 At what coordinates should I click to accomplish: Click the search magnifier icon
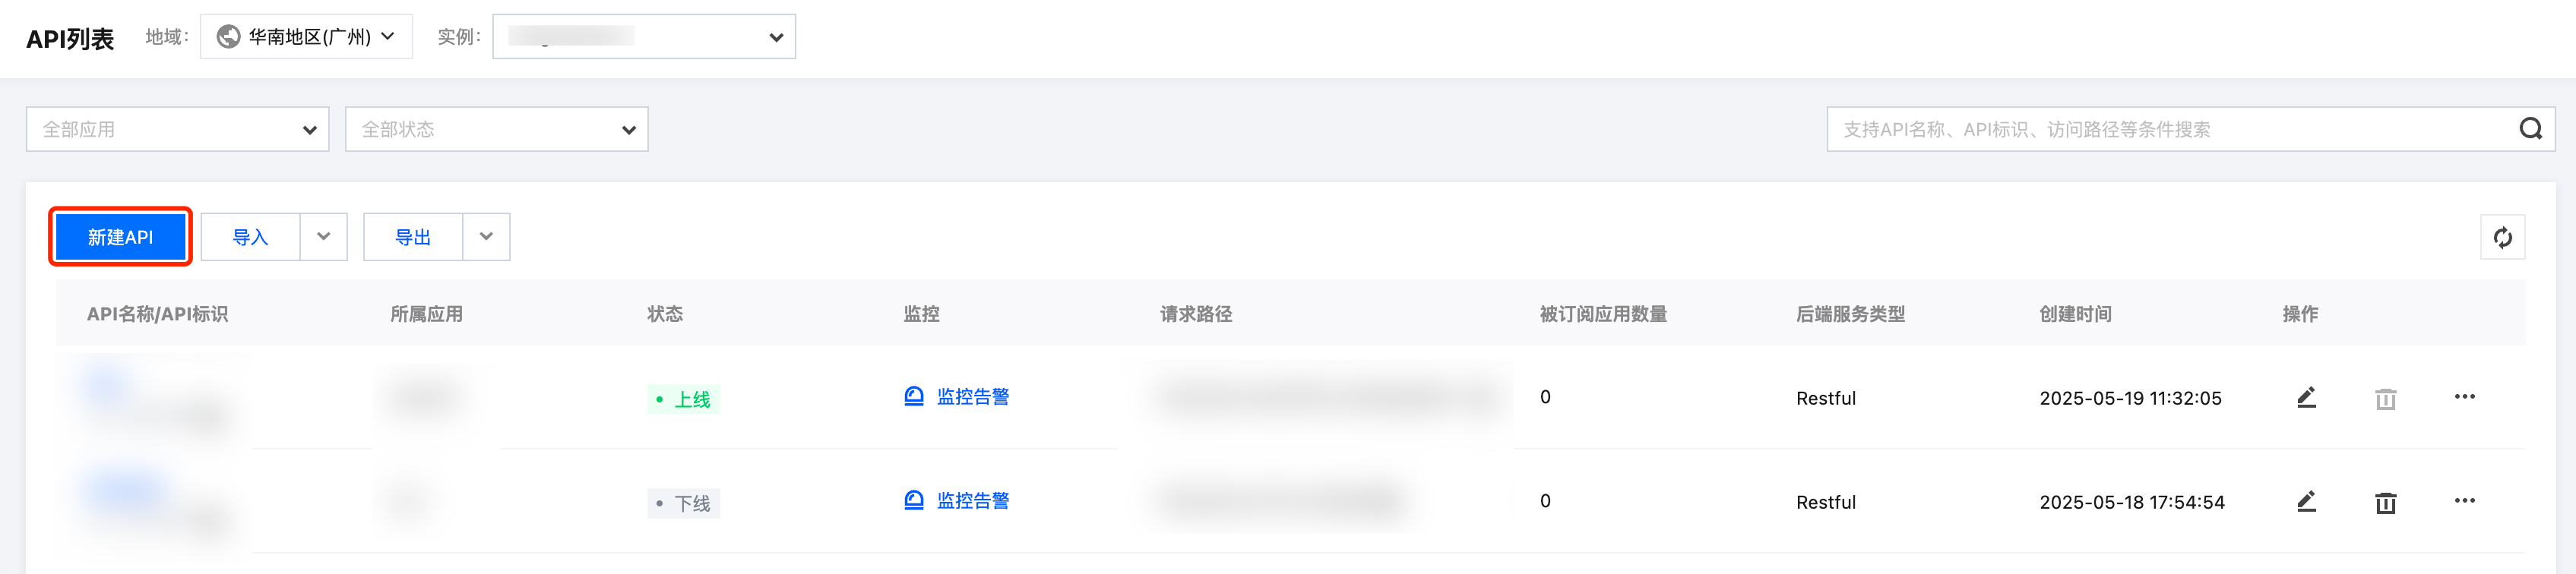tap(2530, 129)
